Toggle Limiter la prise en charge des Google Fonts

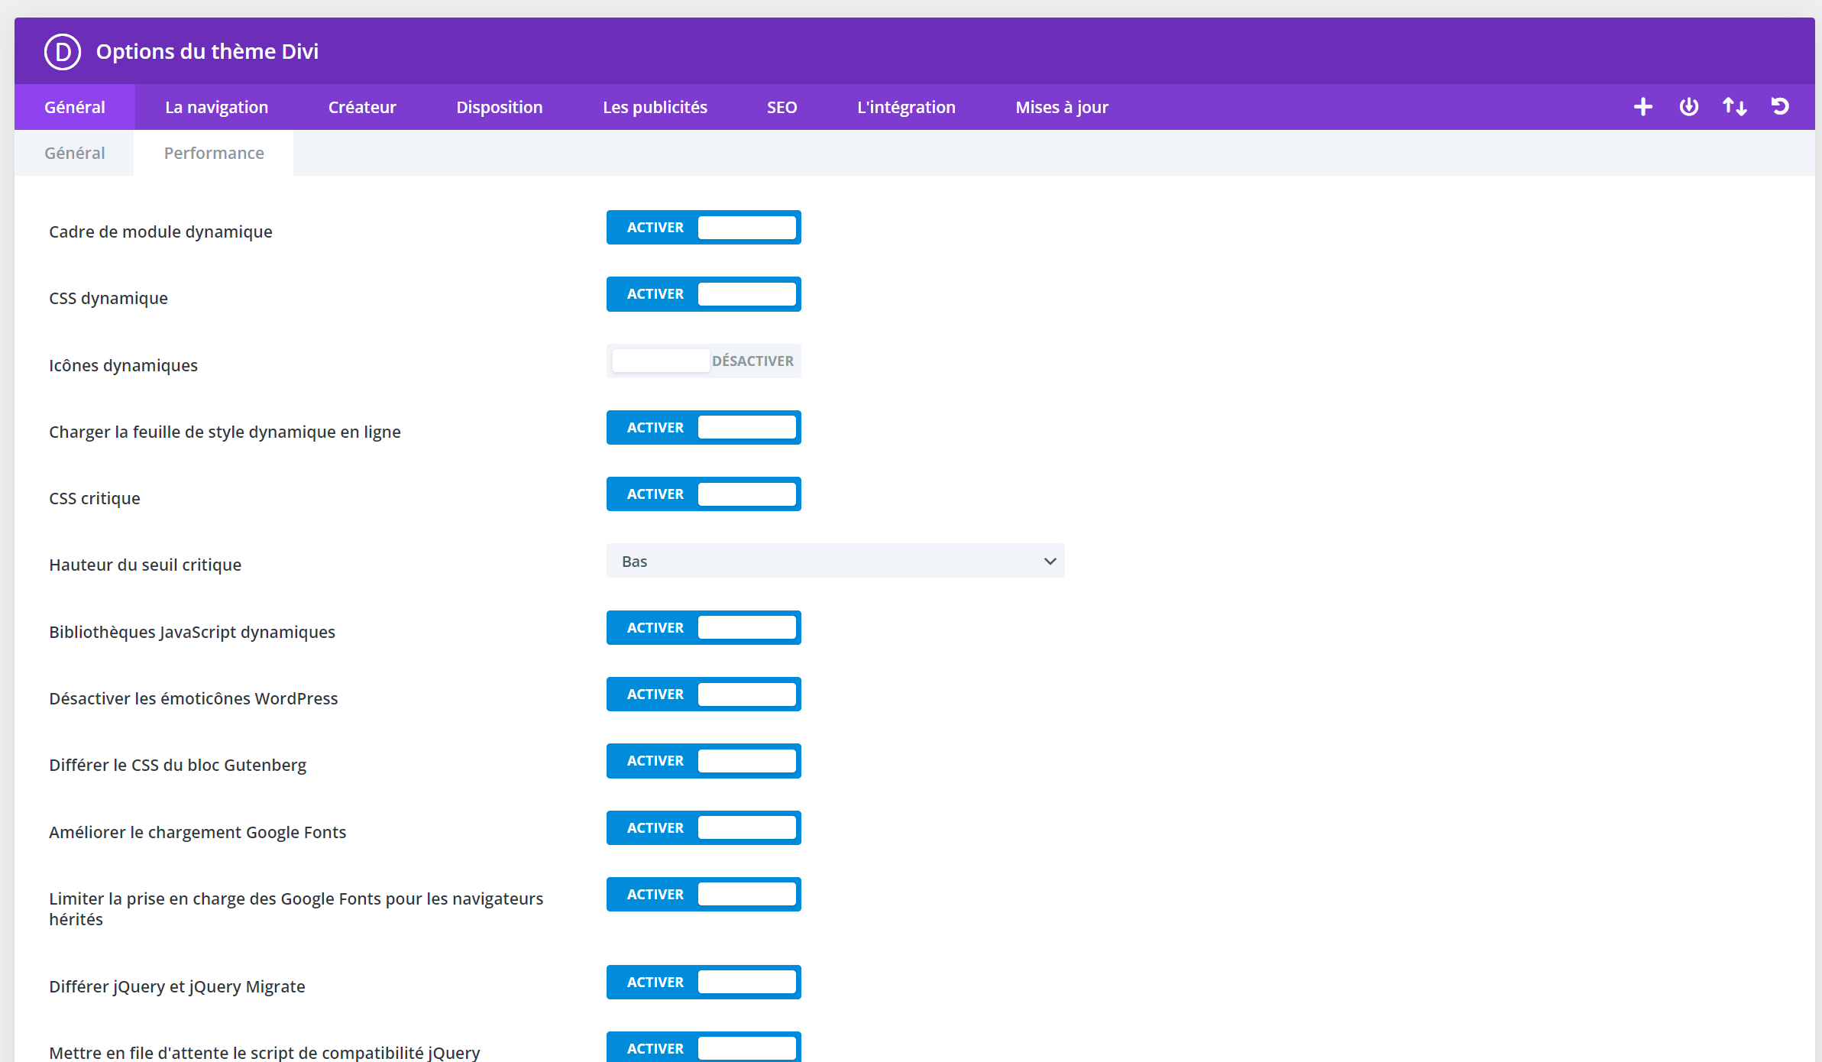(x=704, y=895)
